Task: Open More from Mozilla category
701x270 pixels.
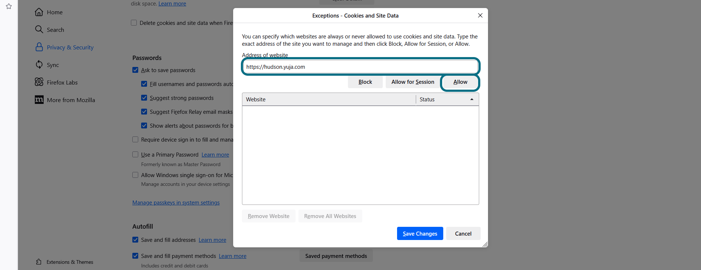Action: click(x=71, y=100)
